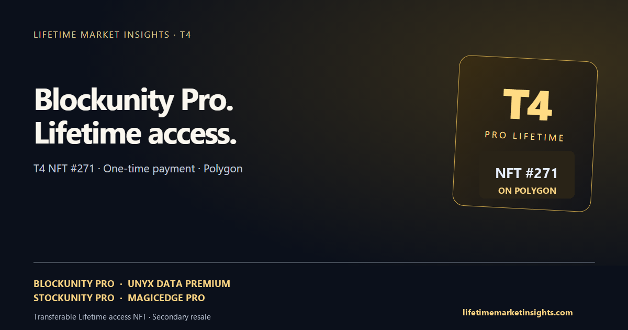Select the UNYX DATA PREMIUM label
Viewport: 628px width, 330px height.
coord(179,284)
